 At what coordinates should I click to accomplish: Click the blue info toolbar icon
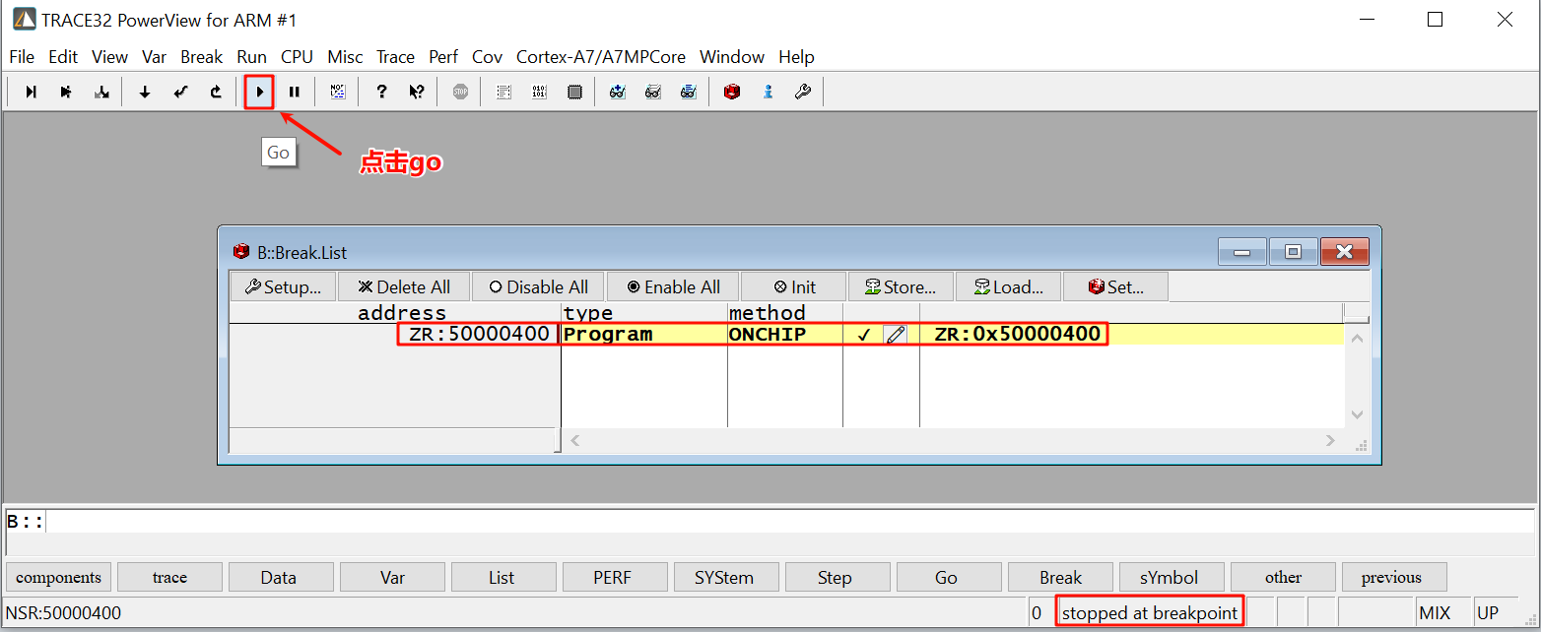(x=768, y=92)
